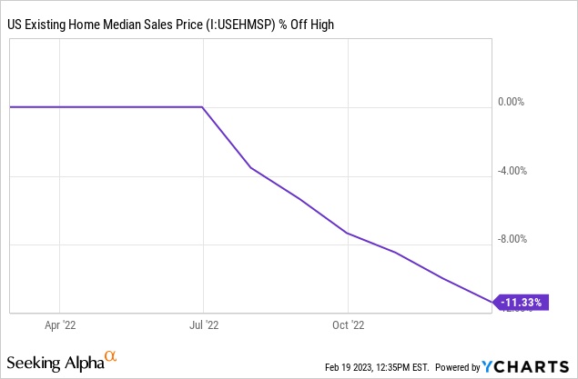Click the flat line segment above Apr '22
This screenshot has height=379, width=578.
pyautogui.click(x=59, y=106)
